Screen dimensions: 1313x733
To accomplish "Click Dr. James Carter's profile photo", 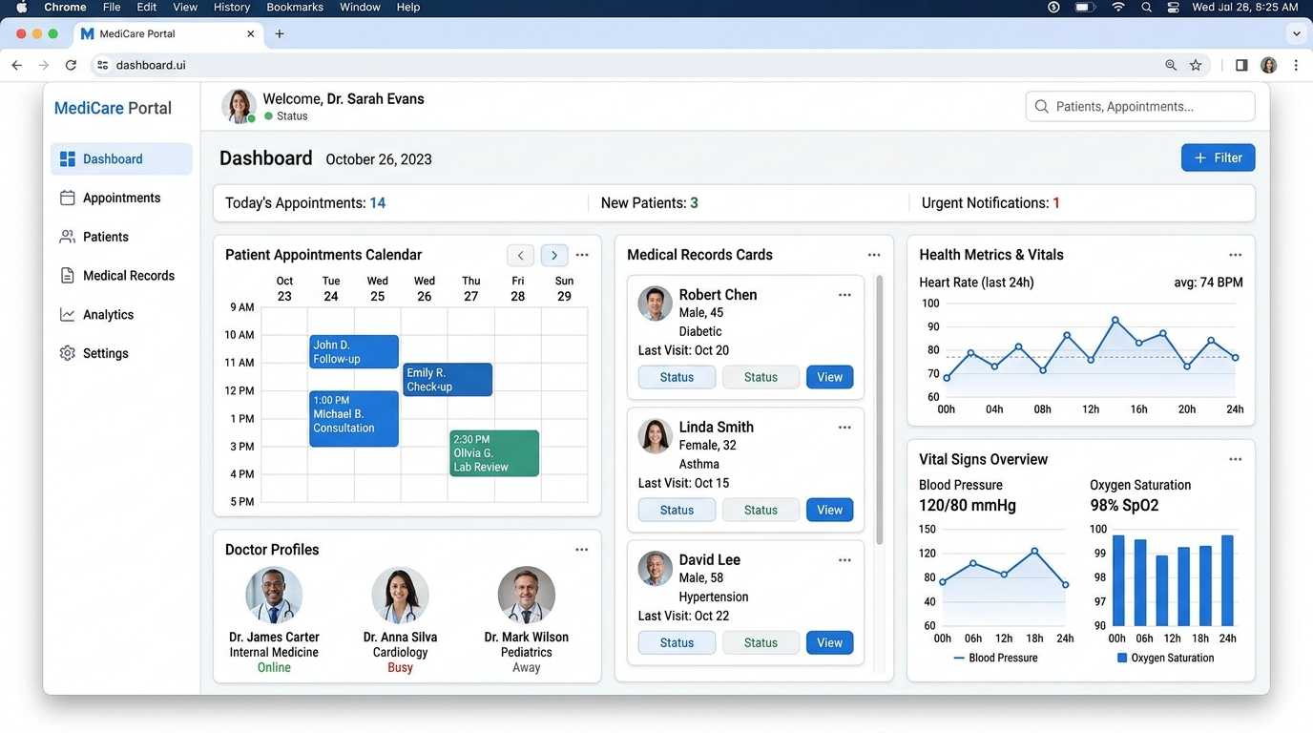I will click(274, 595).
